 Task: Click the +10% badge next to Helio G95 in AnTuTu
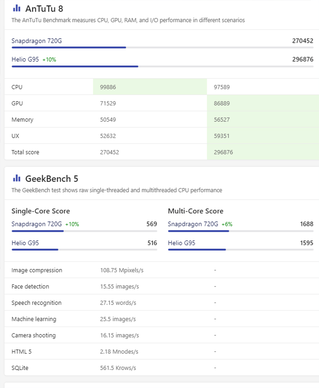(49, 59)
